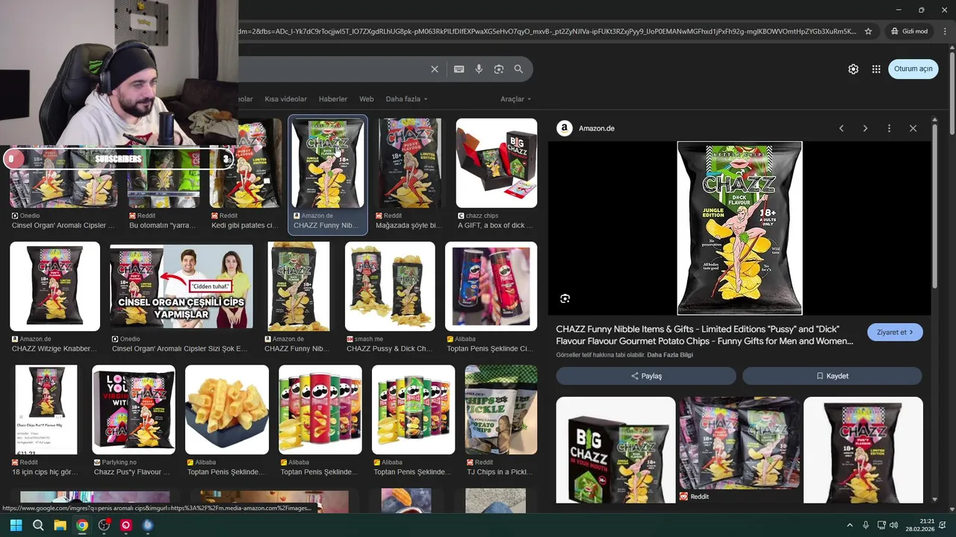The width and height of the screenshot is (956, 537).
Task: Open the on-screen keyboard input tool
Action: 459,69
